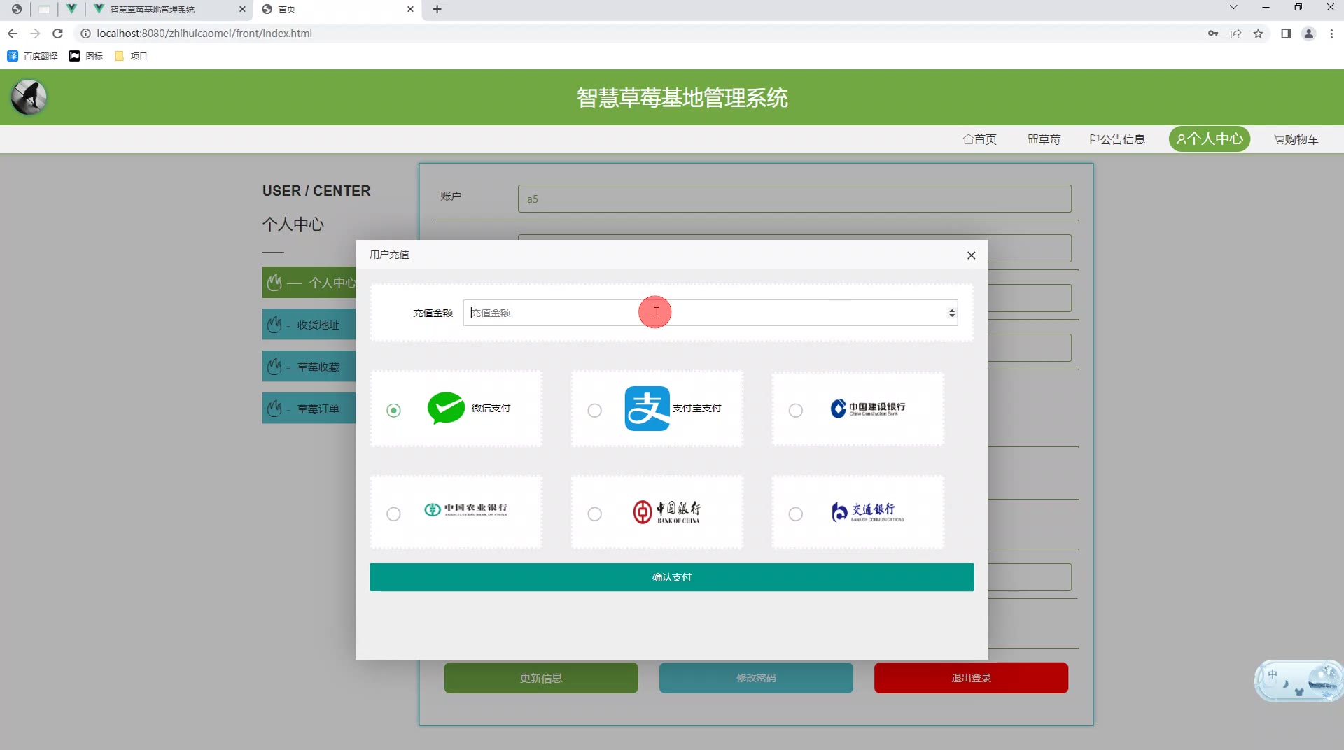Click the site info icon before URL
The image size is (1344, 750).
[x=85, y=34]
